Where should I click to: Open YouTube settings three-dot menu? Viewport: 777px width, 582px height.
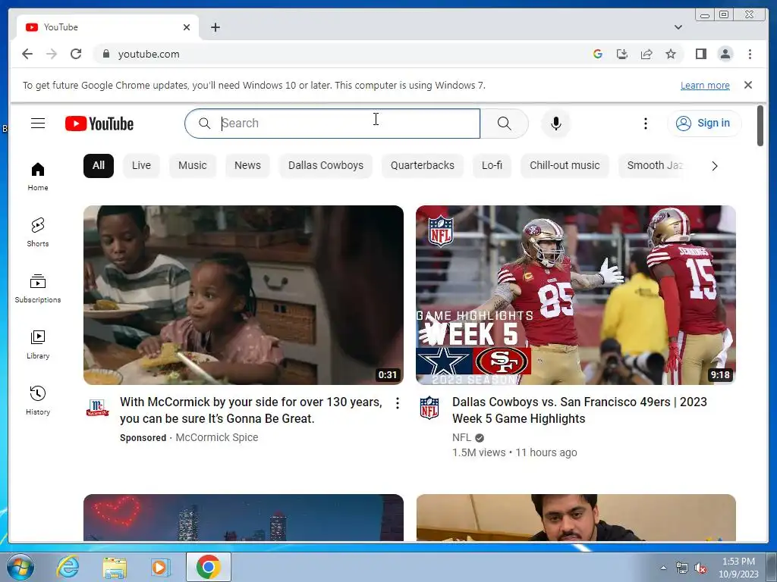click(x=645, y=124)
